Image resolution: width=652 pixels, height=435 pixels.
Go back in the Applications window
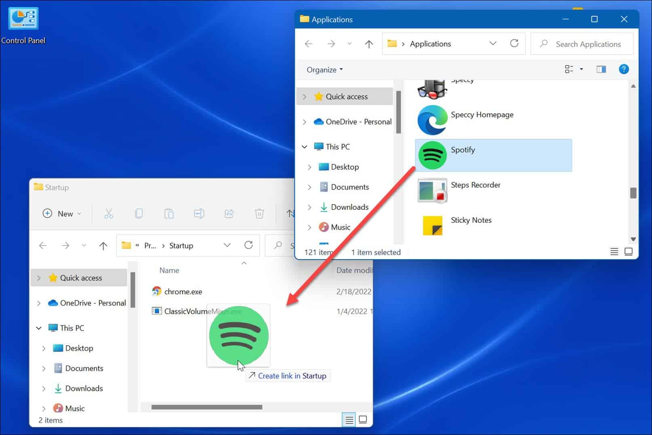(x=309, y=44)
